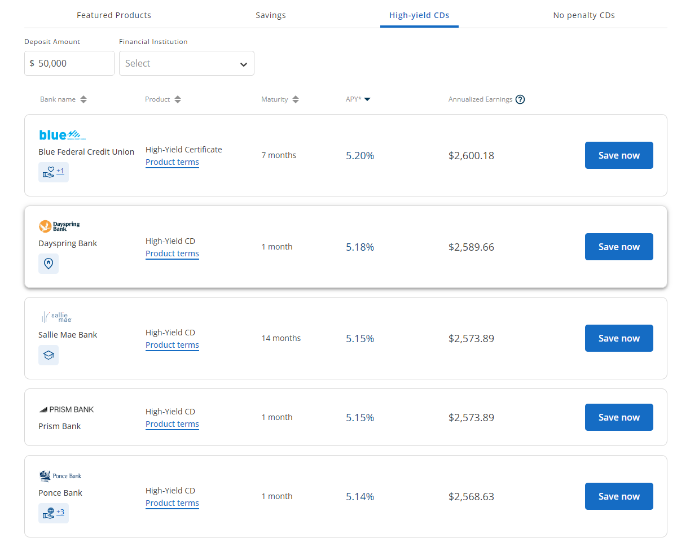Show Annualized Earnings help tooltip
677x542 pixels.
point(520,99)
